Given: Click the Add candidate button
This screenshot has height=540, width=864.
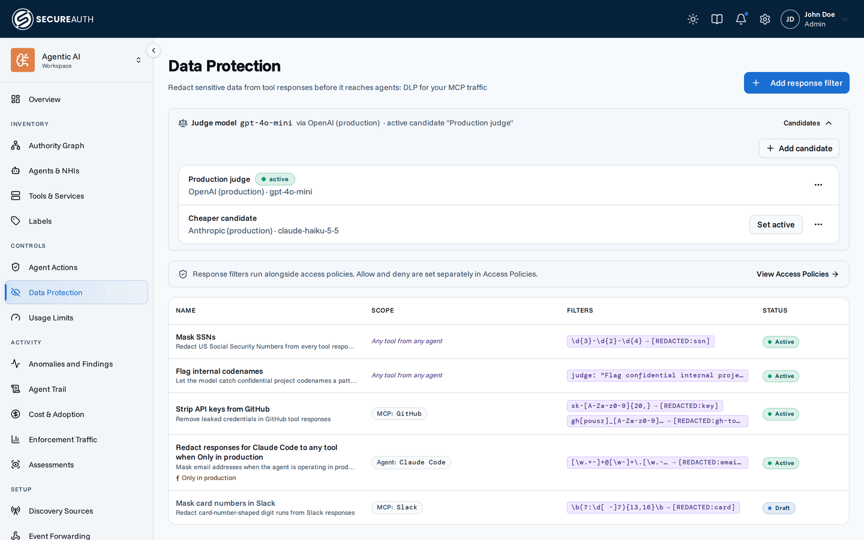Looking at the screenshot, I should (799, 148).
